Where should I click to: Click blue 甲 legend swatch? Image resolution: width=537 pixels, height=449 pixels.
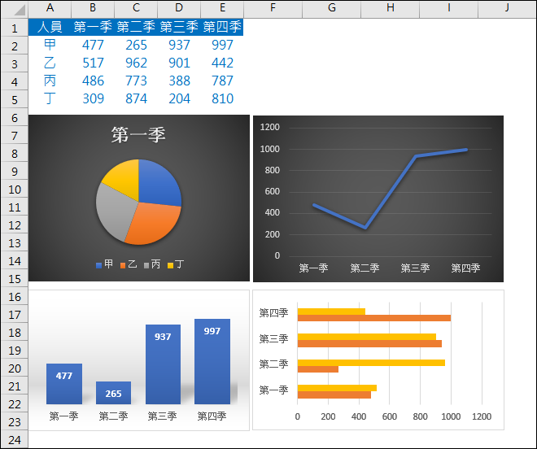point(99,265)
